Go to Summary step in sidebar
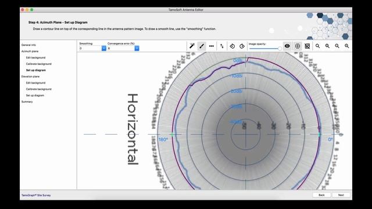This screenshot has width=372, height=209. [x=27, y=102]
